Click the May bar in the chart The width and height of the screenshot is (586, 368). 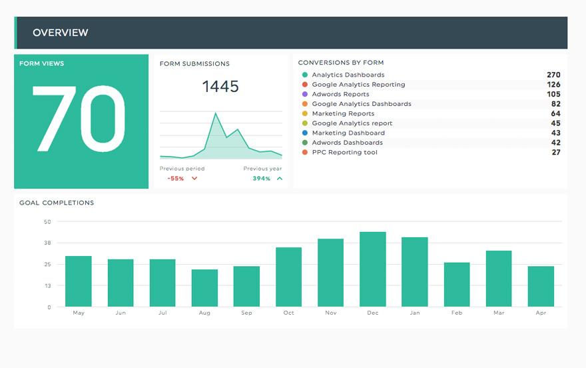pos(79,281)
